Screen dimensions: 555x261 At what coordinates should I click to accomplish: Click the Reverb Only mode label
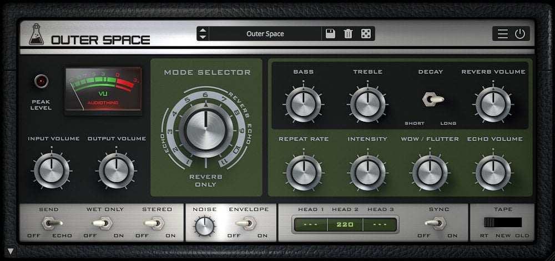[206, 180]
